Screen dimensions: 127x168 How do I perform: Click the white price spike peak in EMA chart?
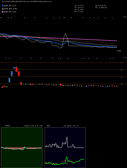[x=66, y=33]
